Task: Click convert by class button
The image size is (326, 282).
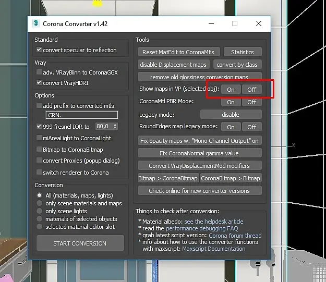Action: click(x=237, y=65)
